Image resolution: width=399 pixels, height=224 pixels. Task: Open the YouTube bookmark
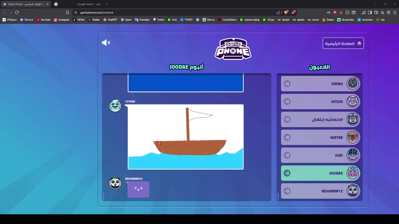(x=43, y=20)
